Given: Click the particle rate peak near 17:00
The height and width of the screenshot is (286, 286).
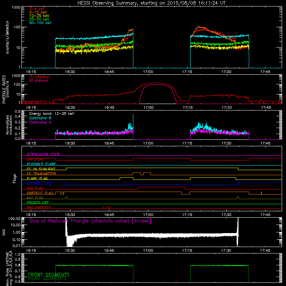Looking at the screenshot, I should (154, 83).
